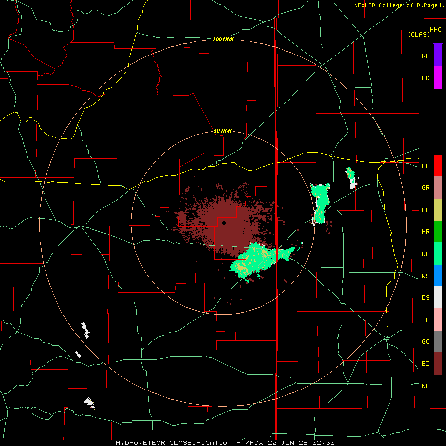Screen dimensions: 446x446
Task: Select the red HA legend swatch
Action: [438, 166]
